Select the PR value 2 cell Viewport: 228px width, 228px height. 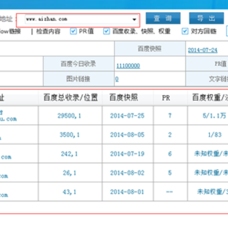tap(170, 135)
